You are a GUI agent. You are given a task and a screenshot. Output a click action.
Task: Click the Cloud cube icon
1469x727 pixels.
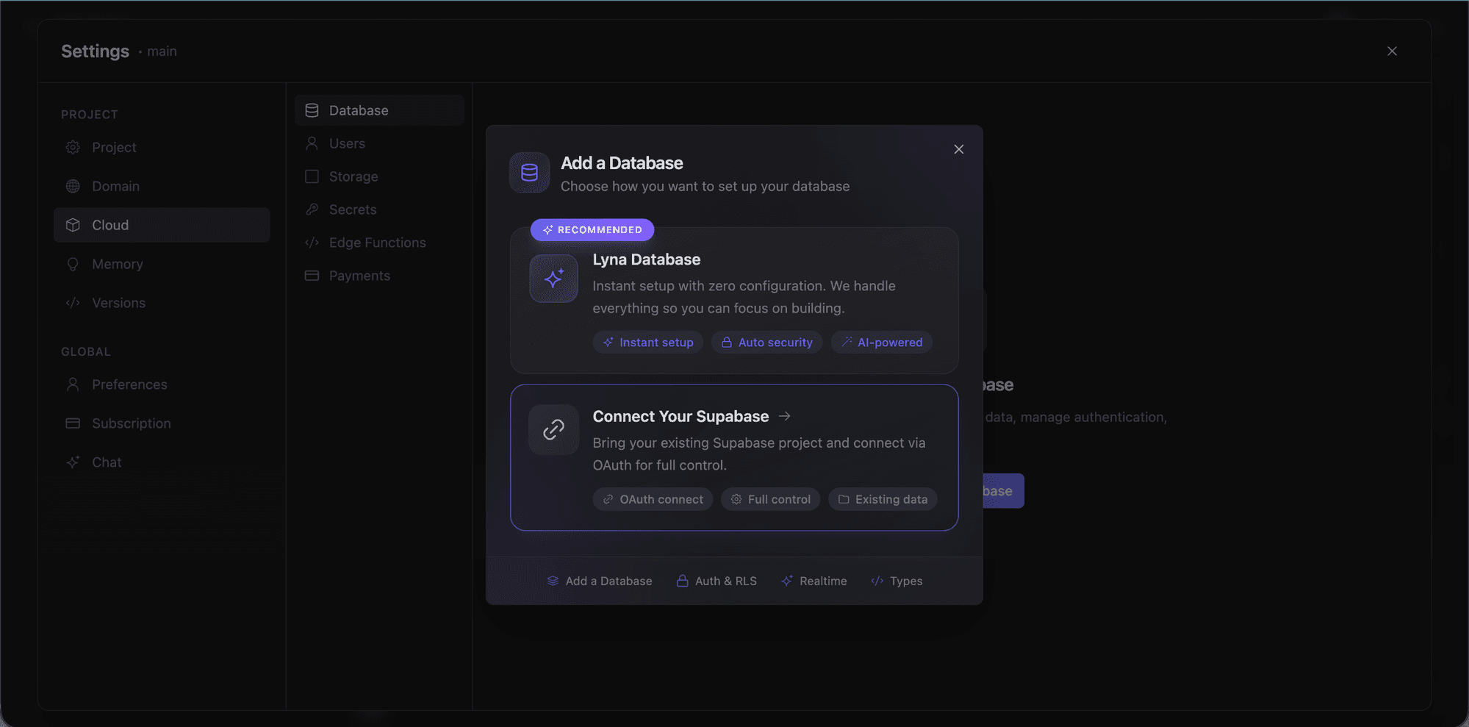click(x=73, y=225)
